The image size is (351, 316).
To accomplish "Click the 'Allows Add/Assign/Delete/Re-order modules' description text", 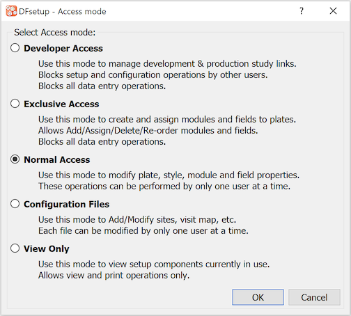I will pyautogui.click(x=148, y=131).
